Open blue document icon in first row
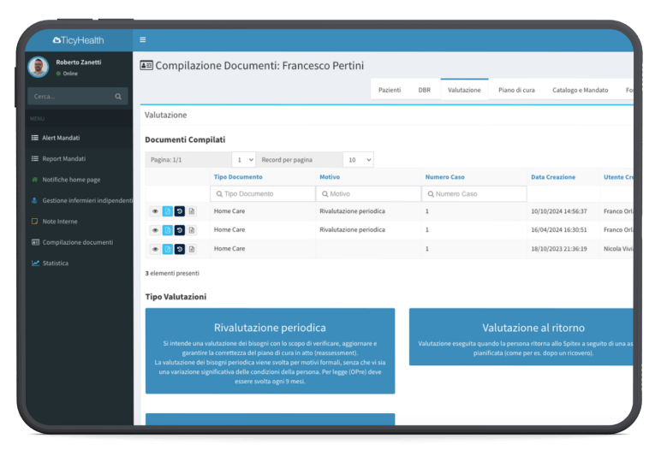This screenshot has width=655, height=456. [x=168, y=211]
